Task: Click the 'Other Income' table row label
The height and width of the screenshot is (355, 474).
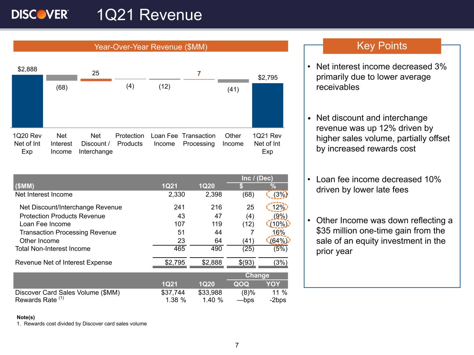Action: click(x=39, y=241)
